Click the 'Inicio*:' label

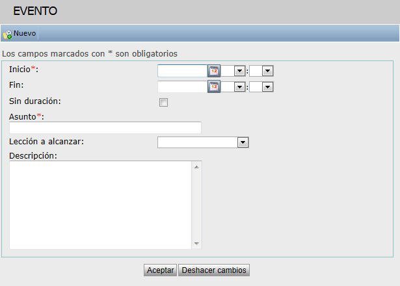23,70
